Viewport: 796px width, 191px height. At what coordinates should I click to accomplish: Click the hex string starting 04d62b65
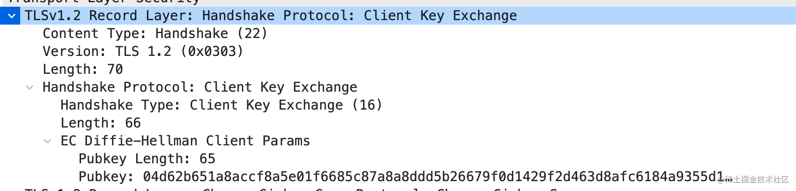(x=433, y=177)
